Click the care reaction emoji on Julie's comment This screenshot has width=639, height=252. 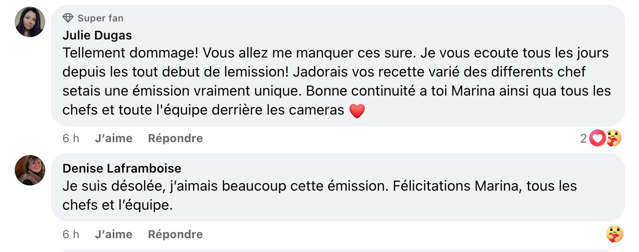614,138
